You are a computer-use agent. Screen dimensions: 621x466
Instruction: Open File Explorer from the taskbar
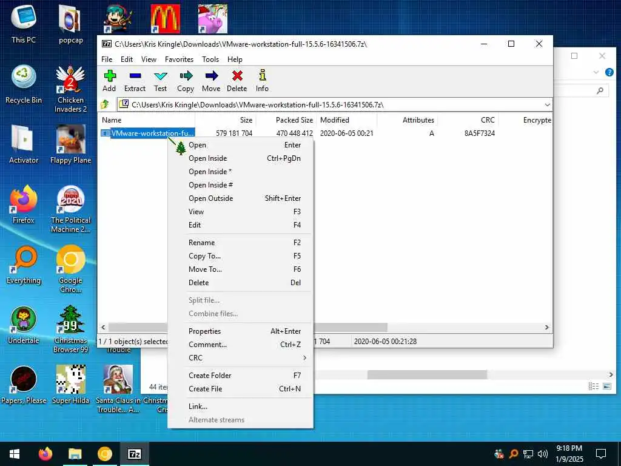click(75, 454)
